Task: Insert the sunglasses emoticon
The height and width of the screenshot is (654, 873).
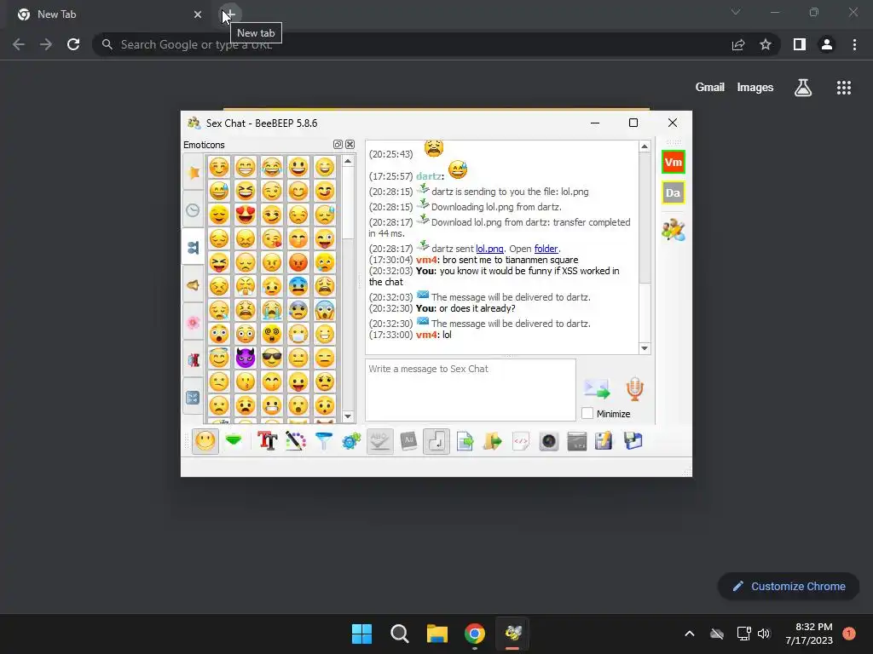Action: [272, 358]
